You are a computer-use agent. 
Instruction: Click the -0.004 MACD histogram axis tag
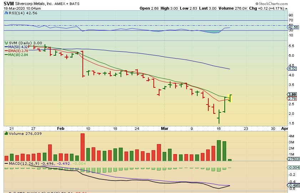294,168
